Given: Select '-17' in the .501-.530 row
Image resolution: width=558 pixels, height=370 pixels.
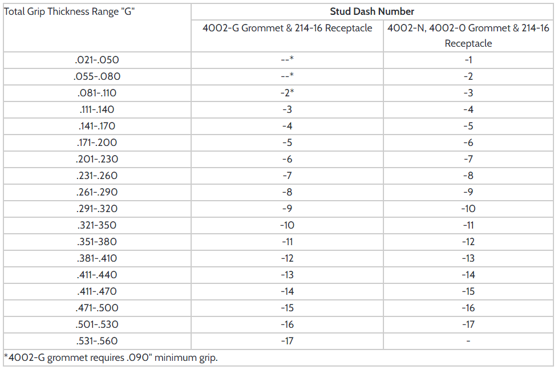Looking at the screenshot, I should pos(468,324).
